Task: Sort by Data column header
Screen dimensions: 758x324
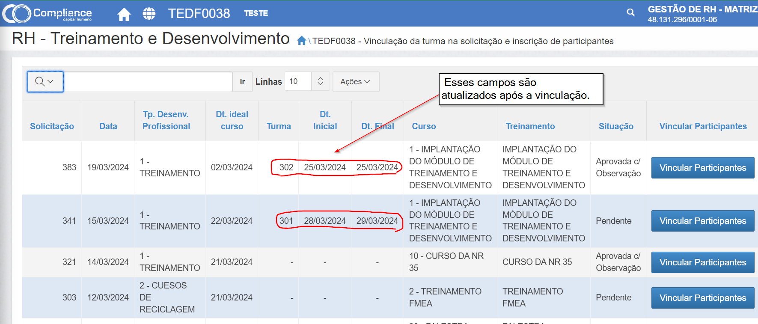Action: point(108,126)
